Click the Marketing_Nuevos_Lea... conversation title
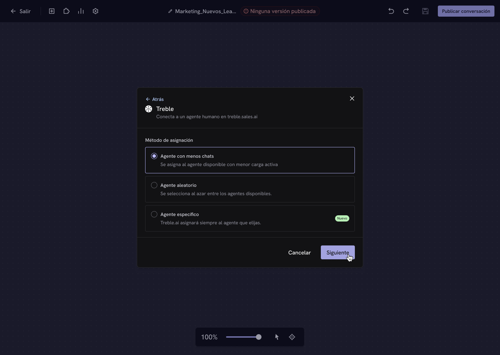The height and width of the screenshot is (355, 500). pyautogui.click(x=206, y=11)
